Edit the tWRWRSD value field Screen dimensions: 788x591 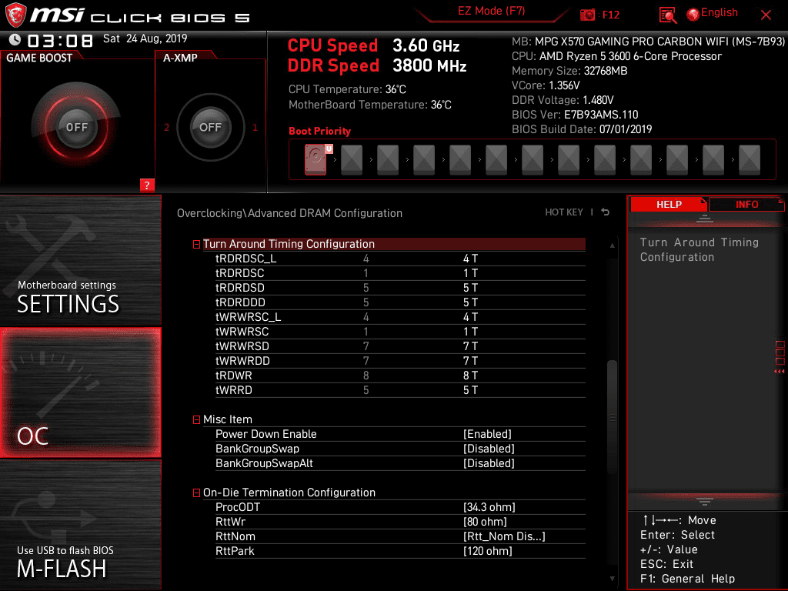pos(470,346)
